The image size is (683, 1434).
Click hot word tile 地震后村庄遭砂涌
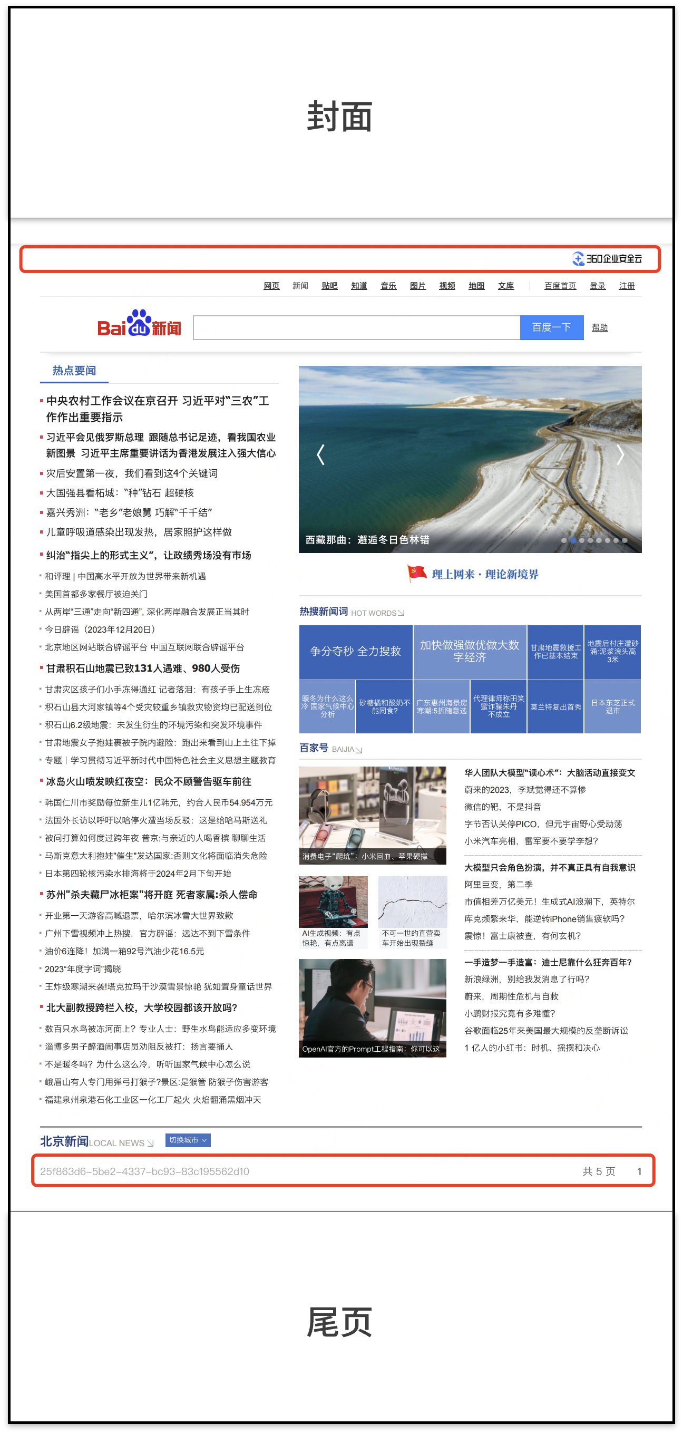[613, 651]
